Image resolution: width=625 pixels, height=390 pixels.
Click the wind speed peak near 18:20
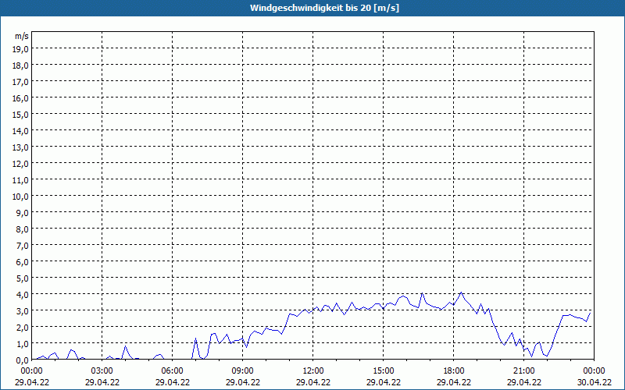tap(461, 292)
